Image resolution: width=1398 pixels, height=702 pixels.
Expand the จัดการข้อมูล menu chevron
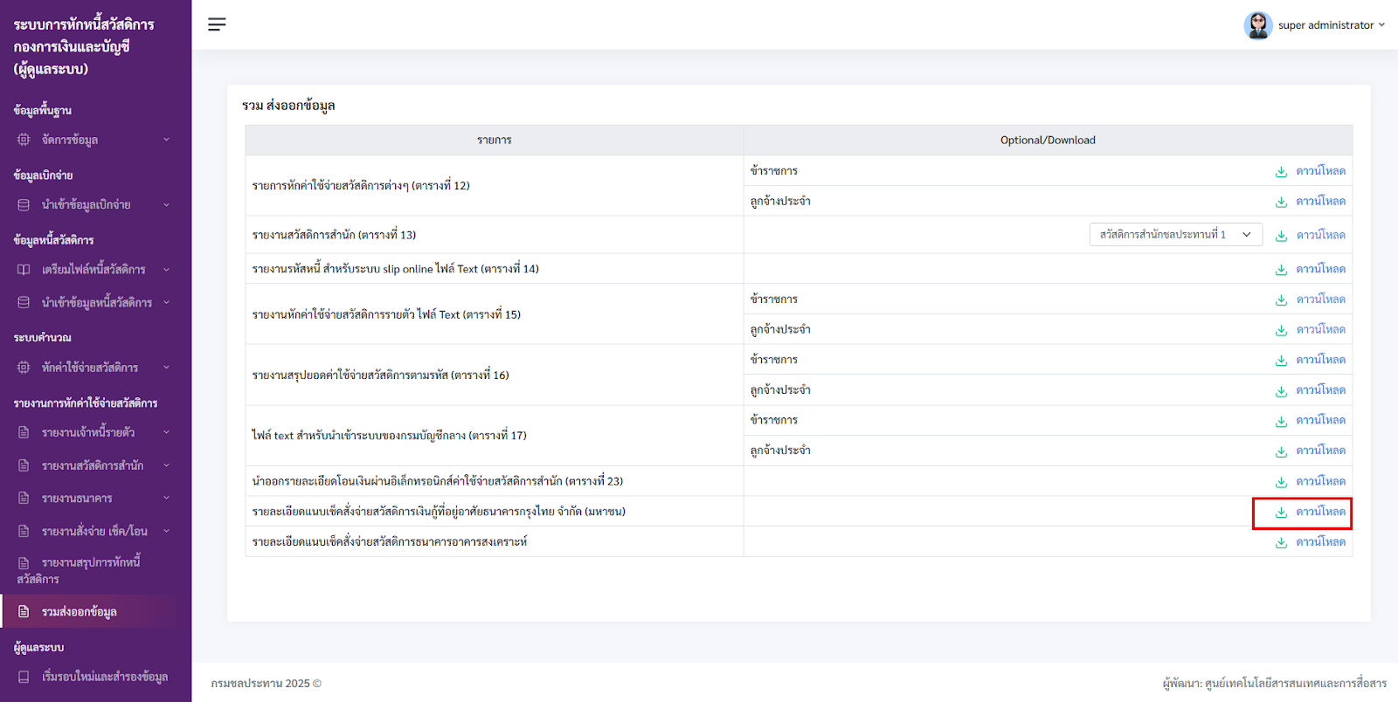click(166, 140)
